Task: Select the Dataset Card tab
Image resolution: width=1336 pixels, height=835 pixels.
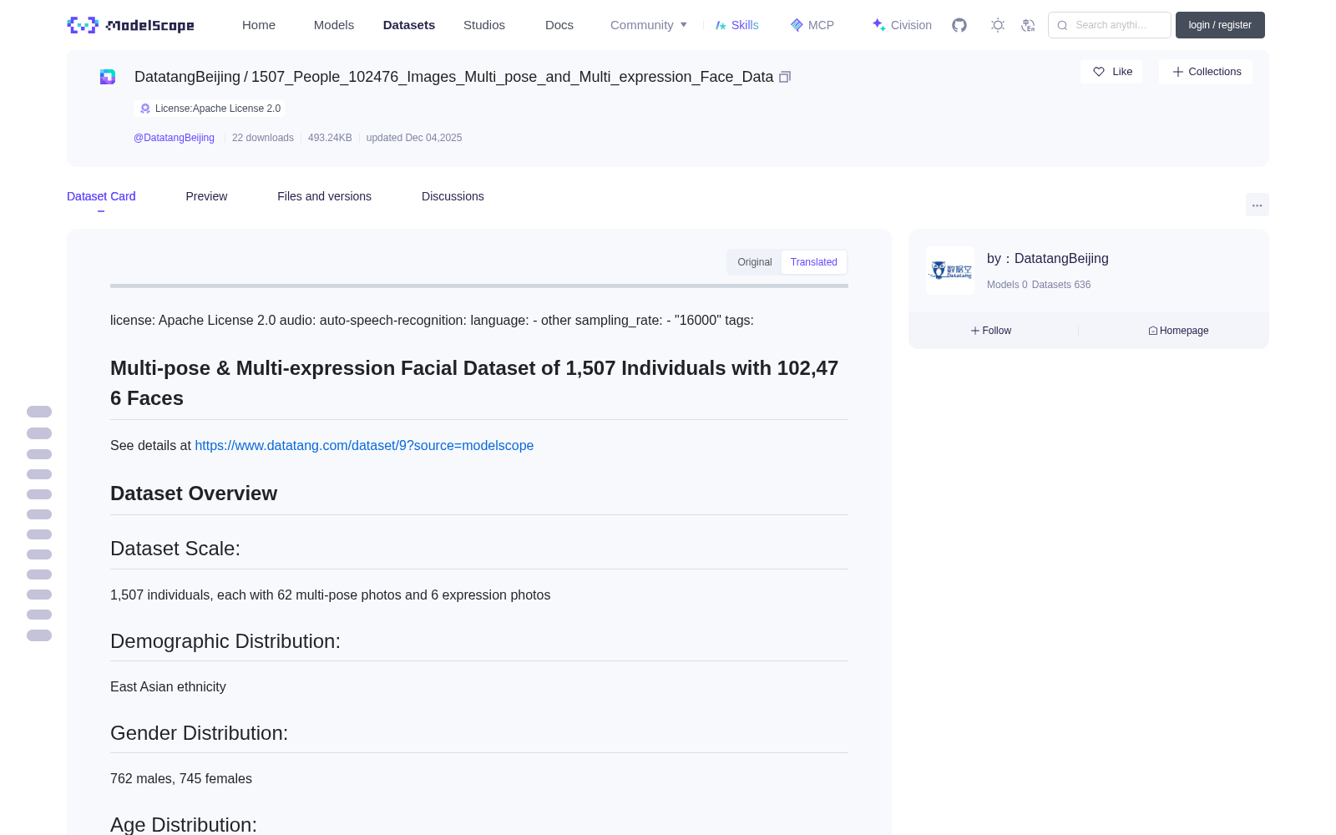Action: tap(101, 196)
